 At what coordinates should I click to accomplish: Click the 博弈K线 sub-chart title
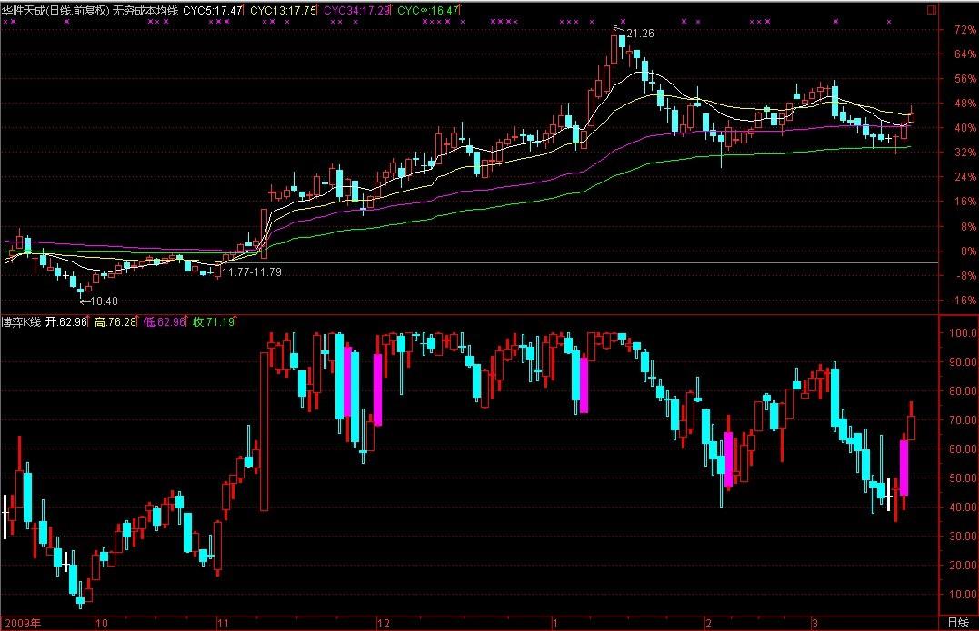21,321
